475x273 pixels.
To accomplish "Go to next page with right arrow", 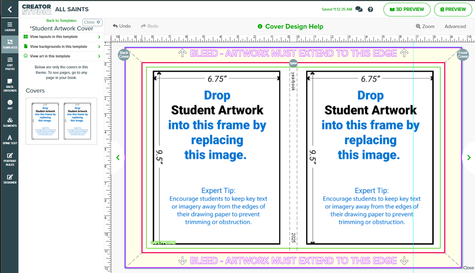I will point(468,158).
